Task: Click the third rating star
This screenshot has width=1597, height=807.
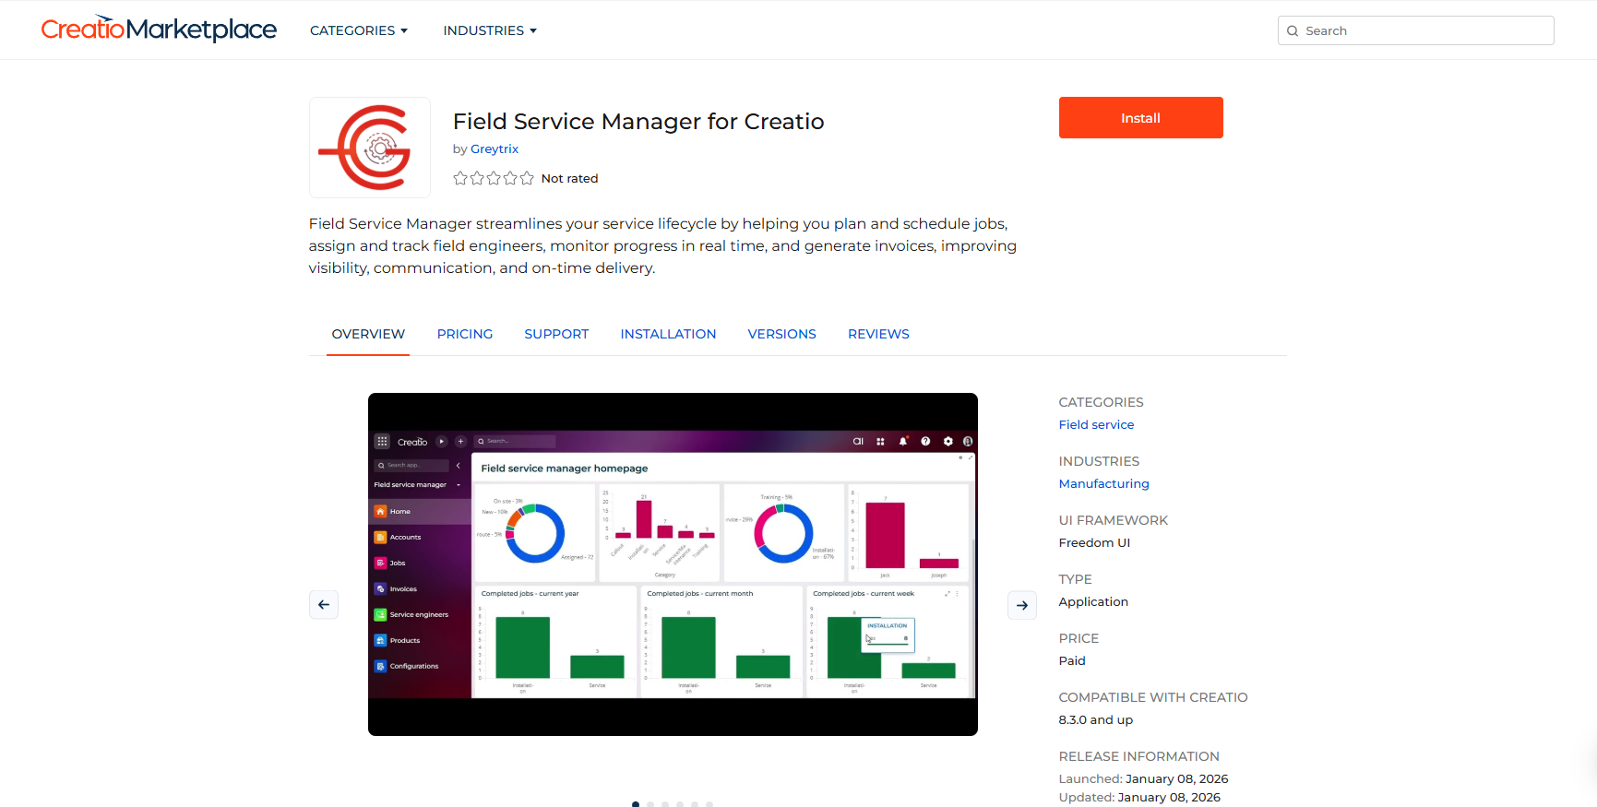Action: coord(494,178)
